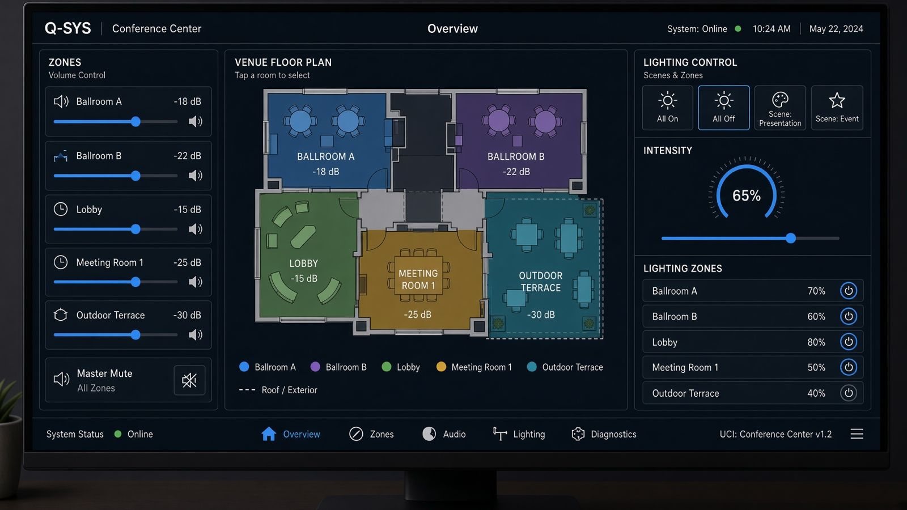Screen dimensions: 907x510
Task: Toggle Lobby lighting zone power
Action: point(849,342)
